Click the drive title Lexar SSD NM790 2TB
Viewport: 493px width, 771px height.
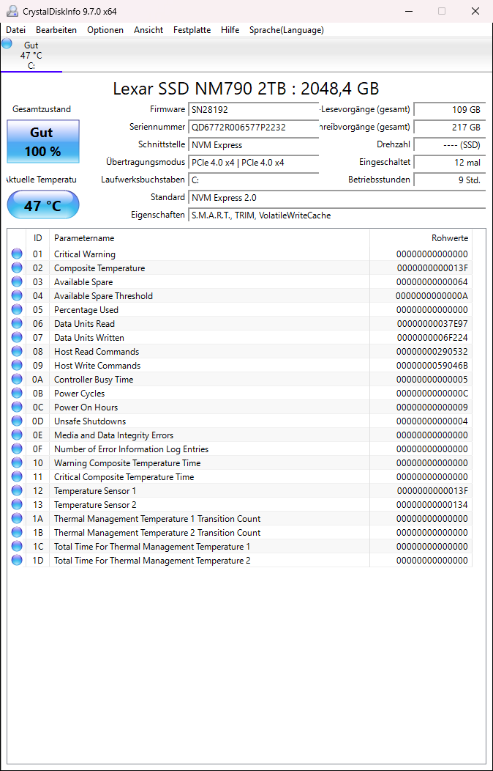(x=246, y=89)
